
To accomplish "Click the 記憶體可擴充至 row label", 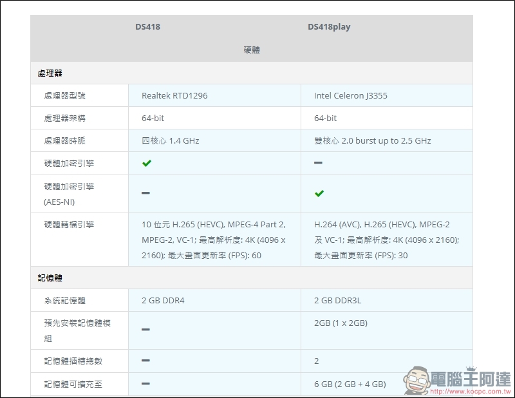I will click(73, 384).
